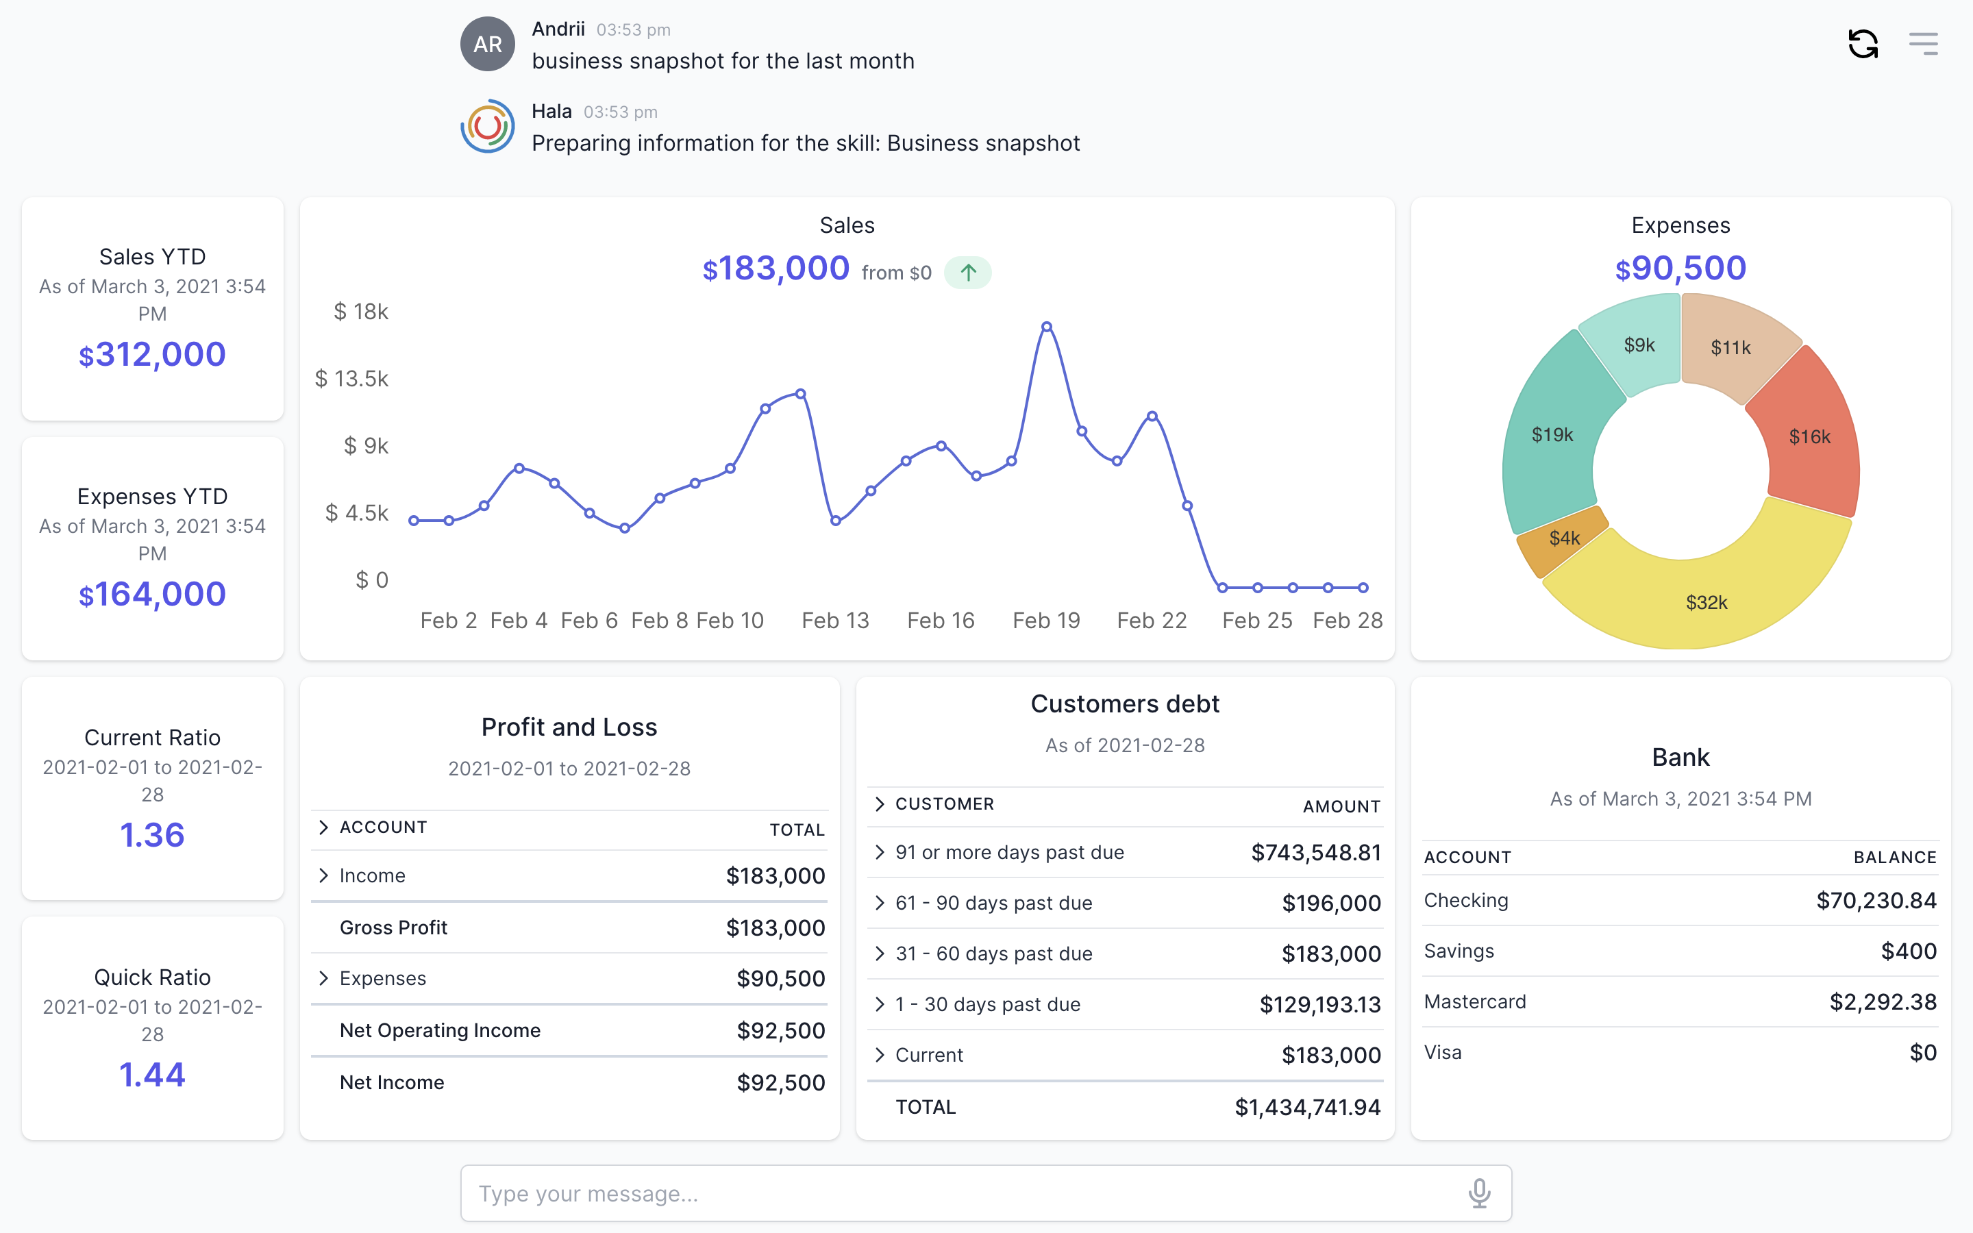Image resolution: width=1973 pixels, height=1233 pixels.
Task: Click the Bank card title
Action: click(x=1680, y=757)
